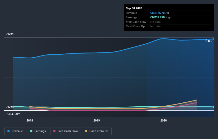Click the Sep 30 2020 tooltip date
The height and width of the screenshot is (139, 218).
coord(134,8)
